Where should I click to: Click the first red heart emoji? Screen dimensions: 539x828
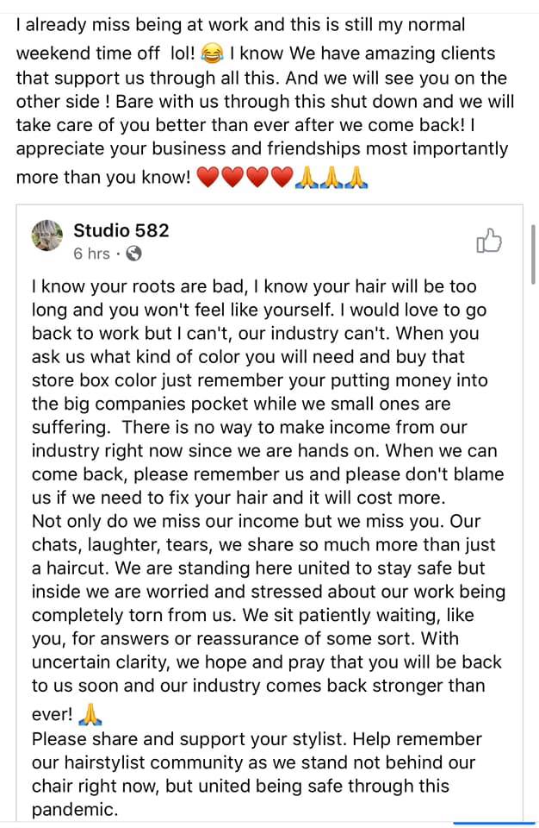tap(209, 179)
